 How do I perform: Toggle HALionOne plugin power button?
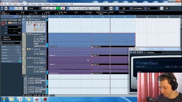(x=131, y=52)
